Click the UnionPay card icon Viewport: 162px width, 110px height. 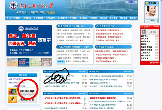(x=13, y=91)
